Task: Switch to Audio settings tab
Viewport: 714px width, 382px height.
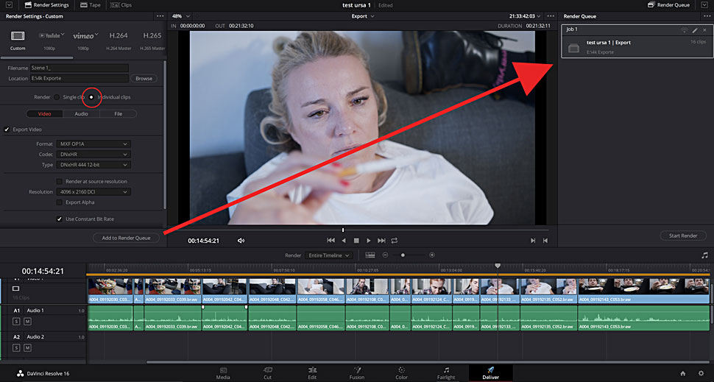Action: click(x=82, y=114)
